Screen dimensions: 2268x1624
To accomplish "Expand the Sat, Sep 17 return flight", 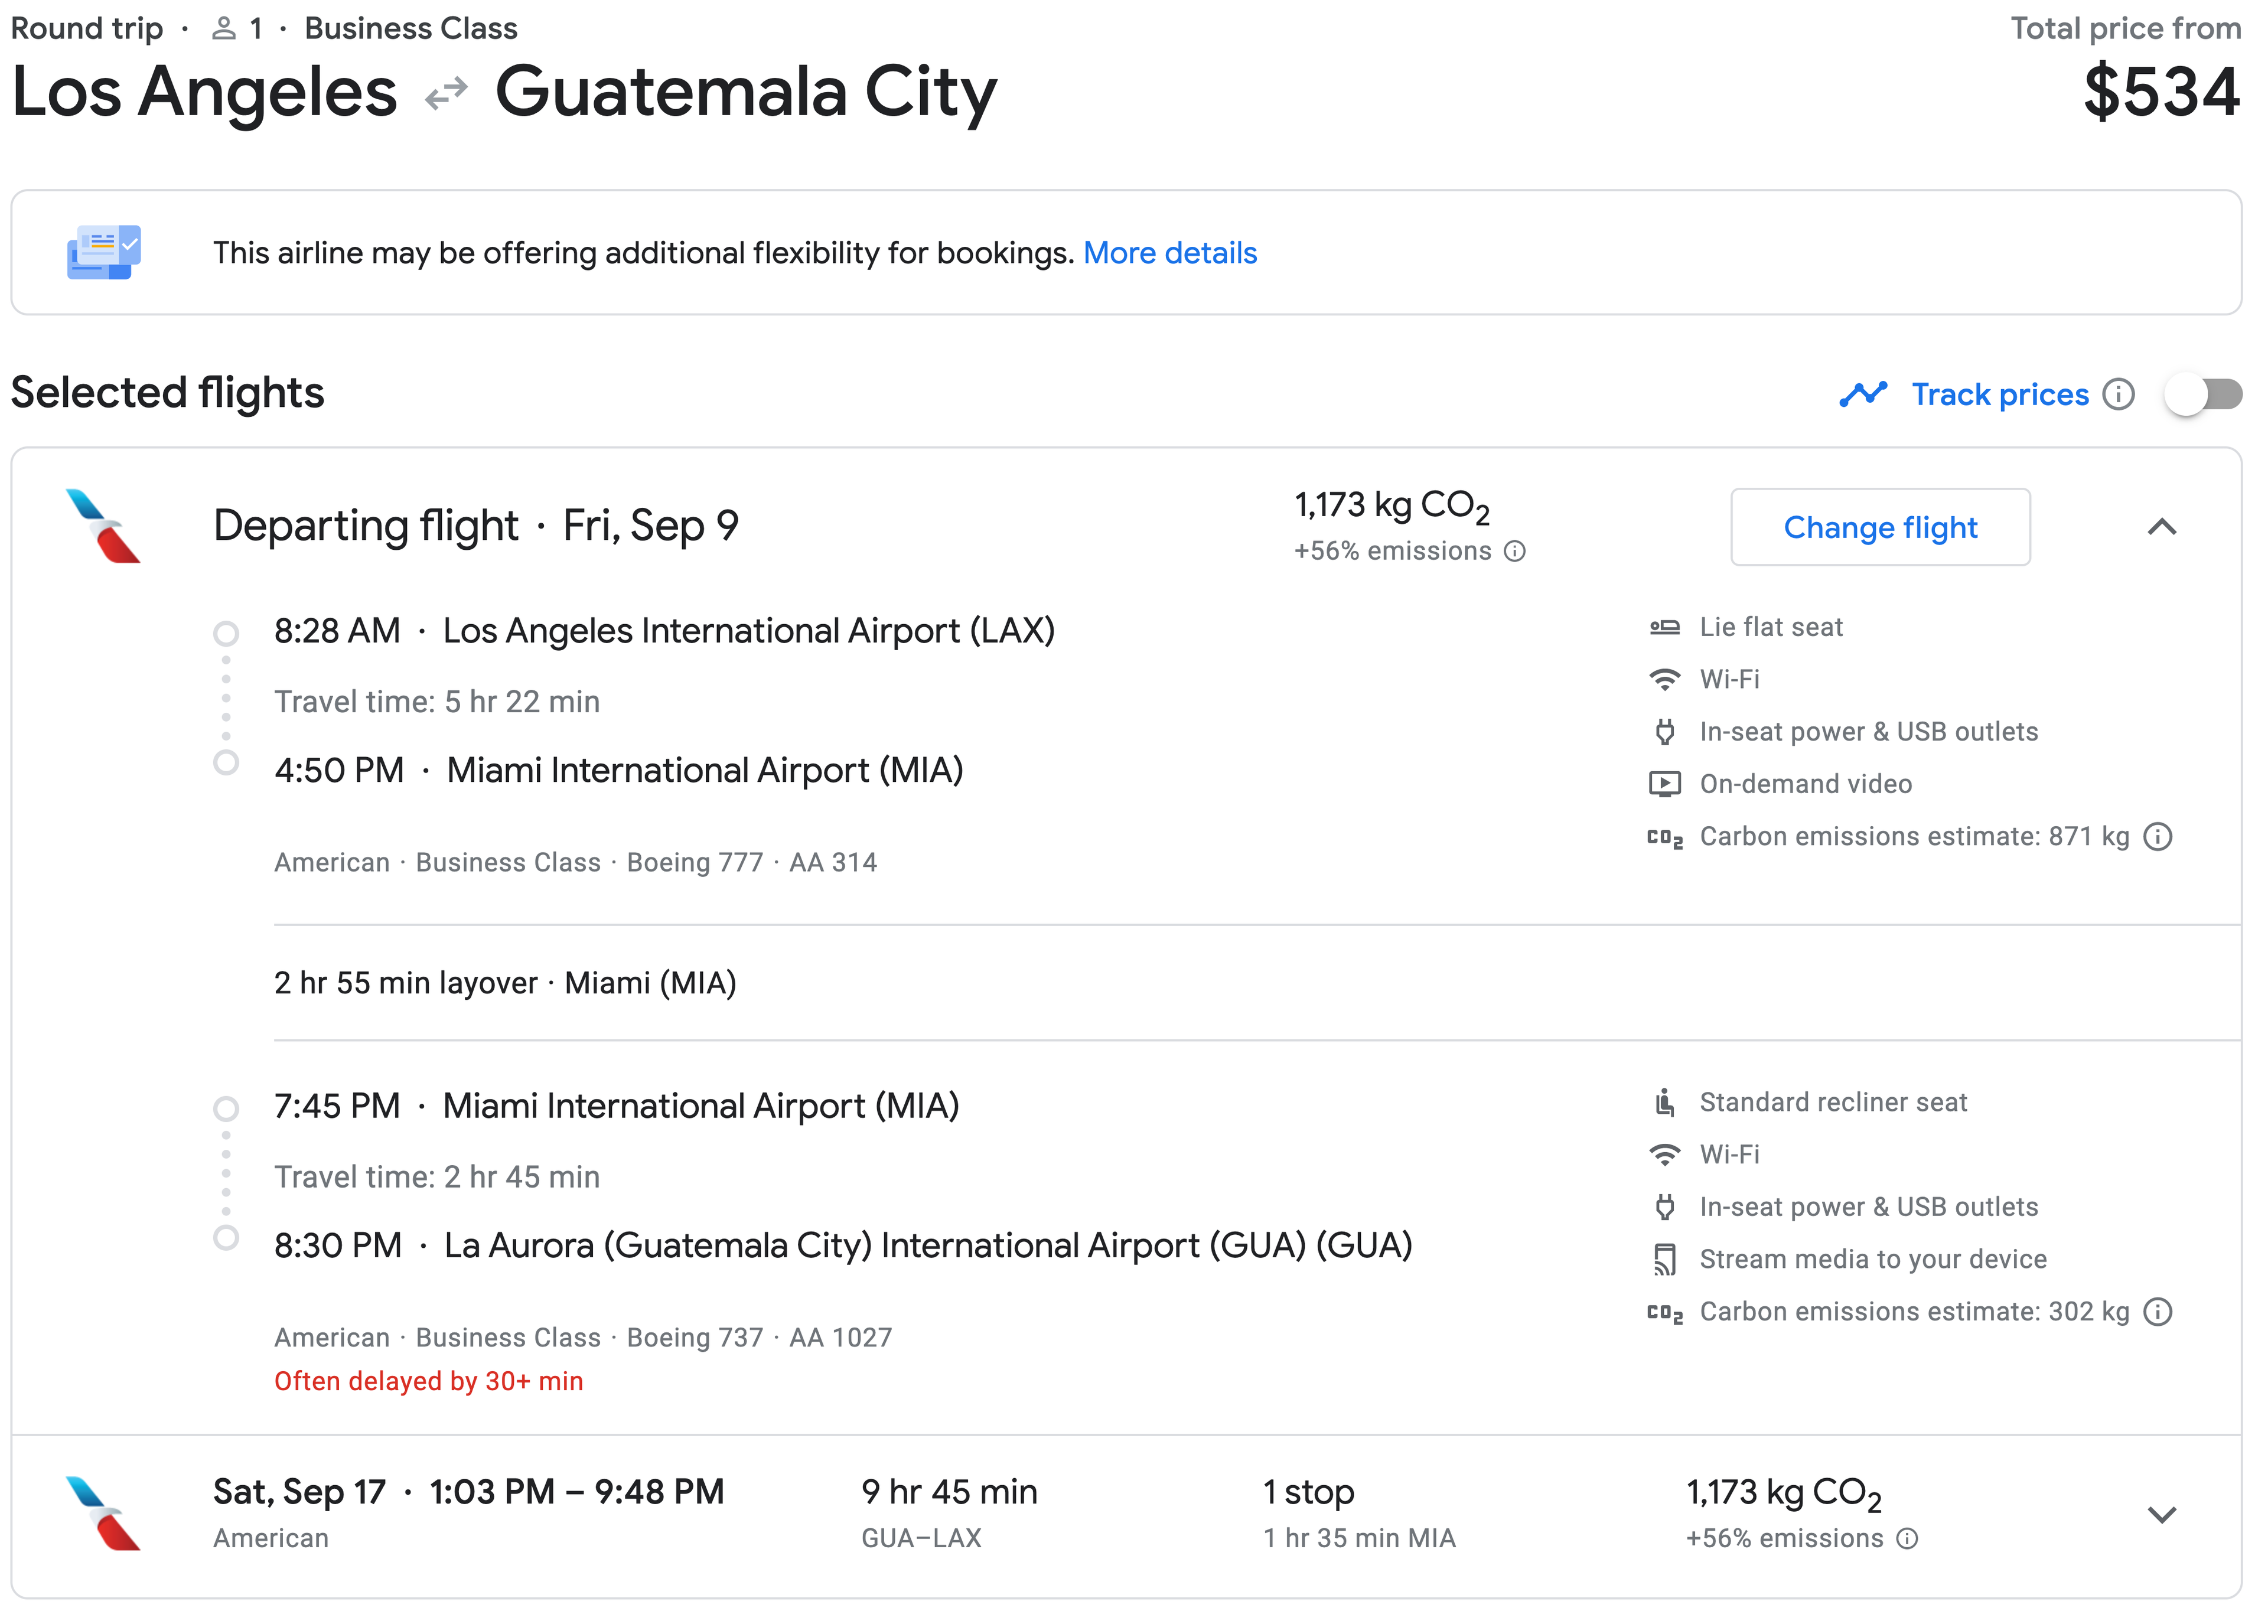I will coord(2162,1515).
